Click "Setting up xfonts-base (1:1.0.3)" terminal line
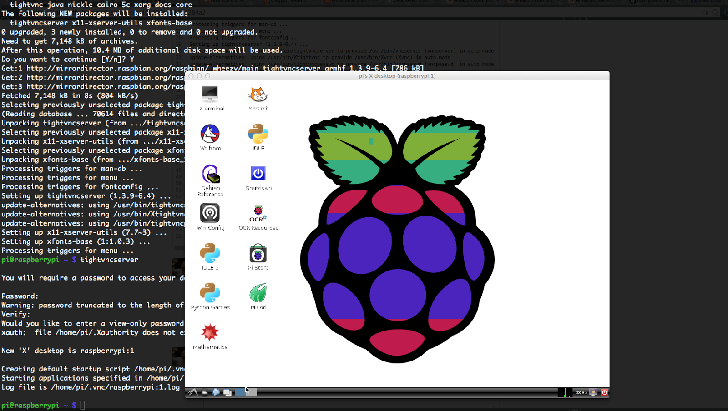This screenshot has width=728, height=411. coord(76,241)
